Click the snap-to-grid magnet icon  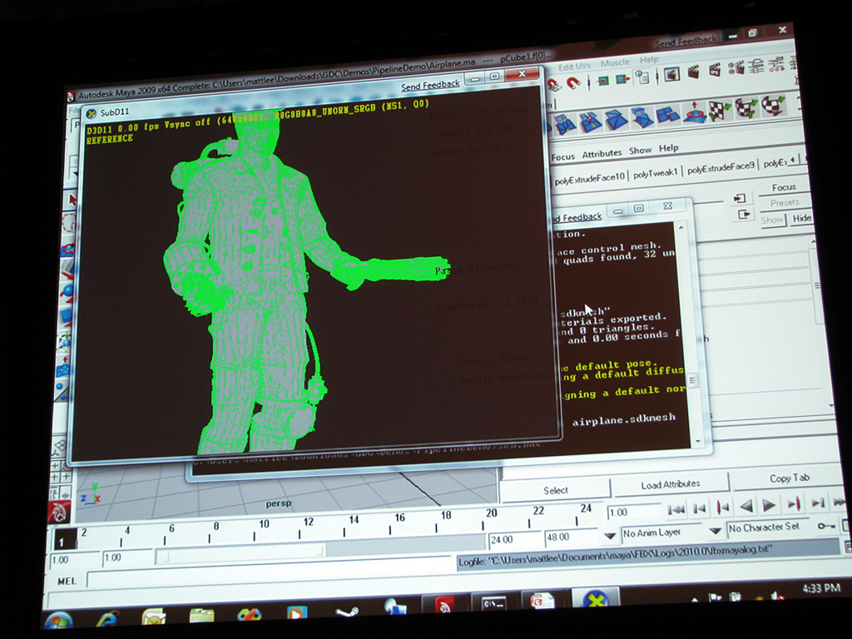pyautogui.click(x=554, y=85)
